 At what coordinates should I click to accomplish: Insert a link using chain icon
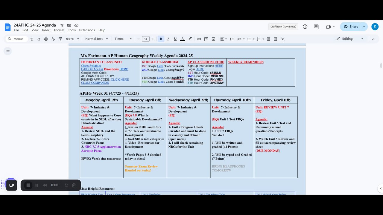199,39
